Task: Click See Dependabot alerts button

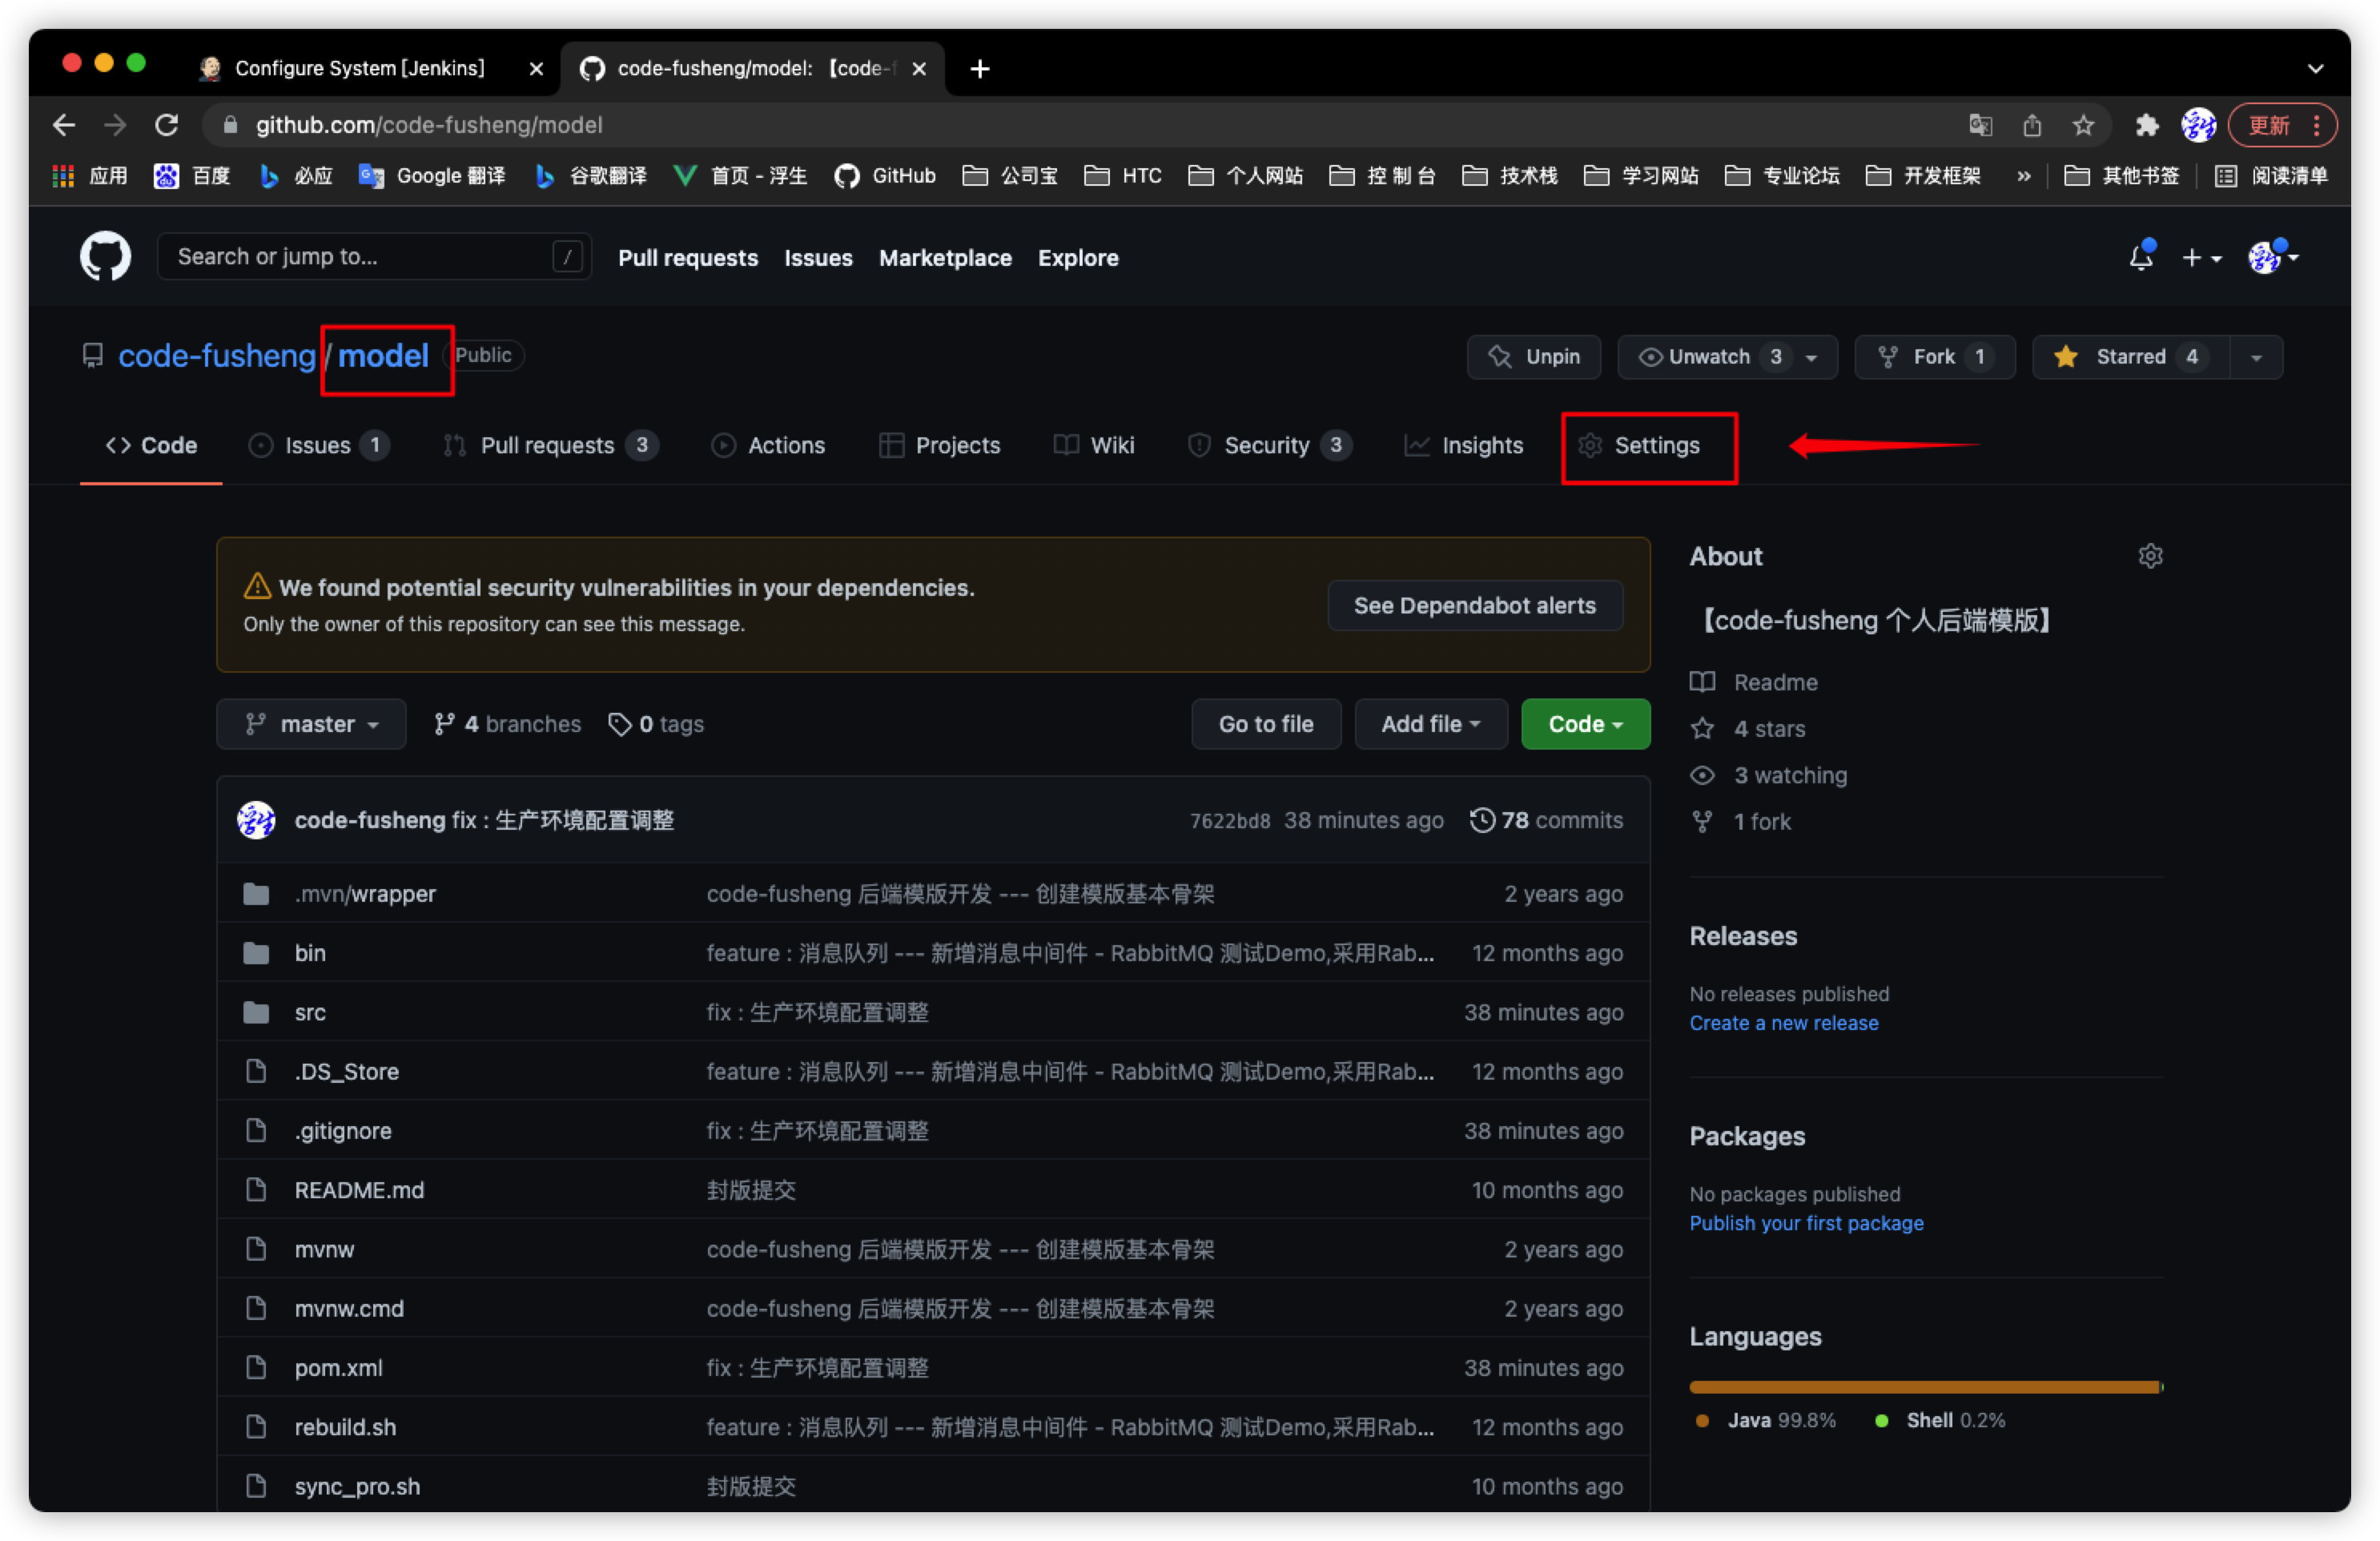Action: (x=1474, y=606)
